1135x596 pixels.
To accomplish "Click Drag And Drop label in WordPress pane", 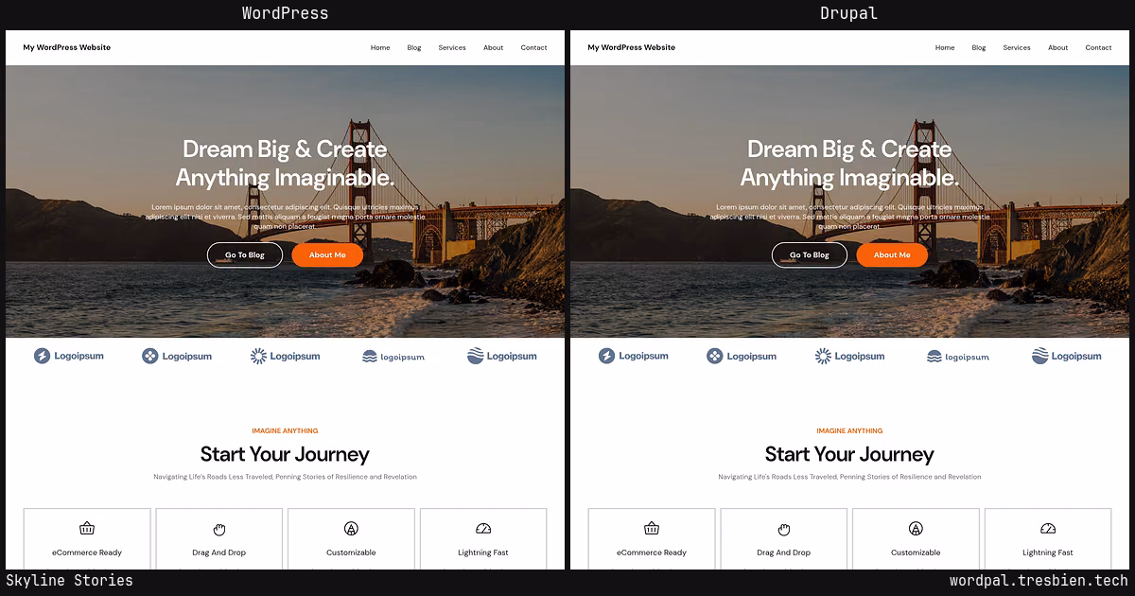I will click(x=218, y=552).
